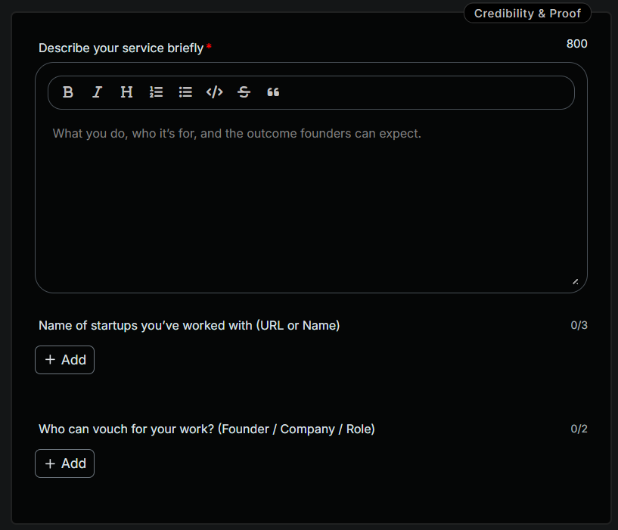Insert a blockquote with the quote icon
This screenshot has width=618, height=530.
coord(273,91)
